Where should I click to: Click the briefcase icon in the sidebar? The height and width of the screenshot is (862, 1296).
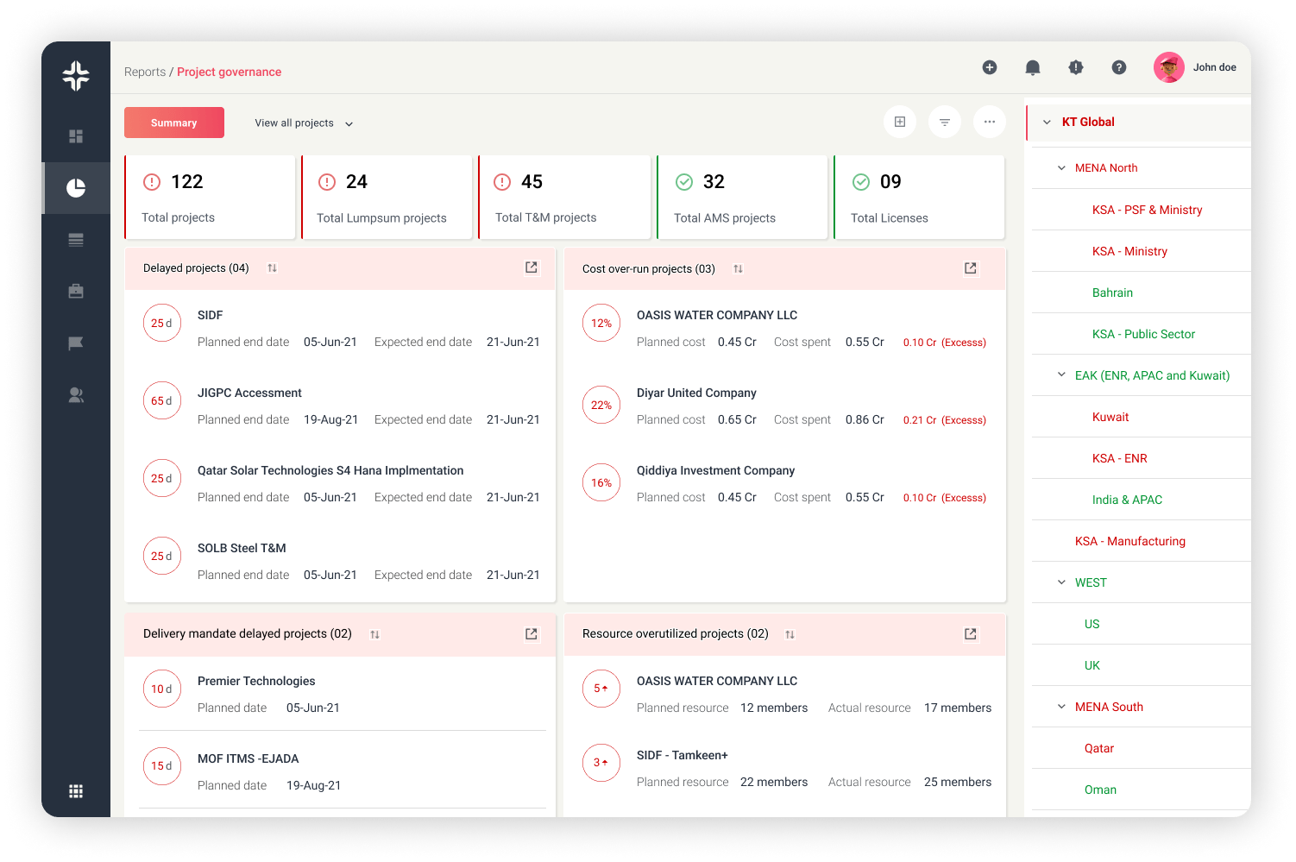point(75,291)
